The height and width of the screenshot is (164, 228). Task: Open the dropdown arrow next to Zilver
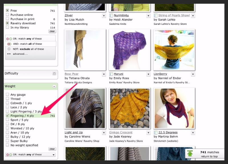pos(104,16)
